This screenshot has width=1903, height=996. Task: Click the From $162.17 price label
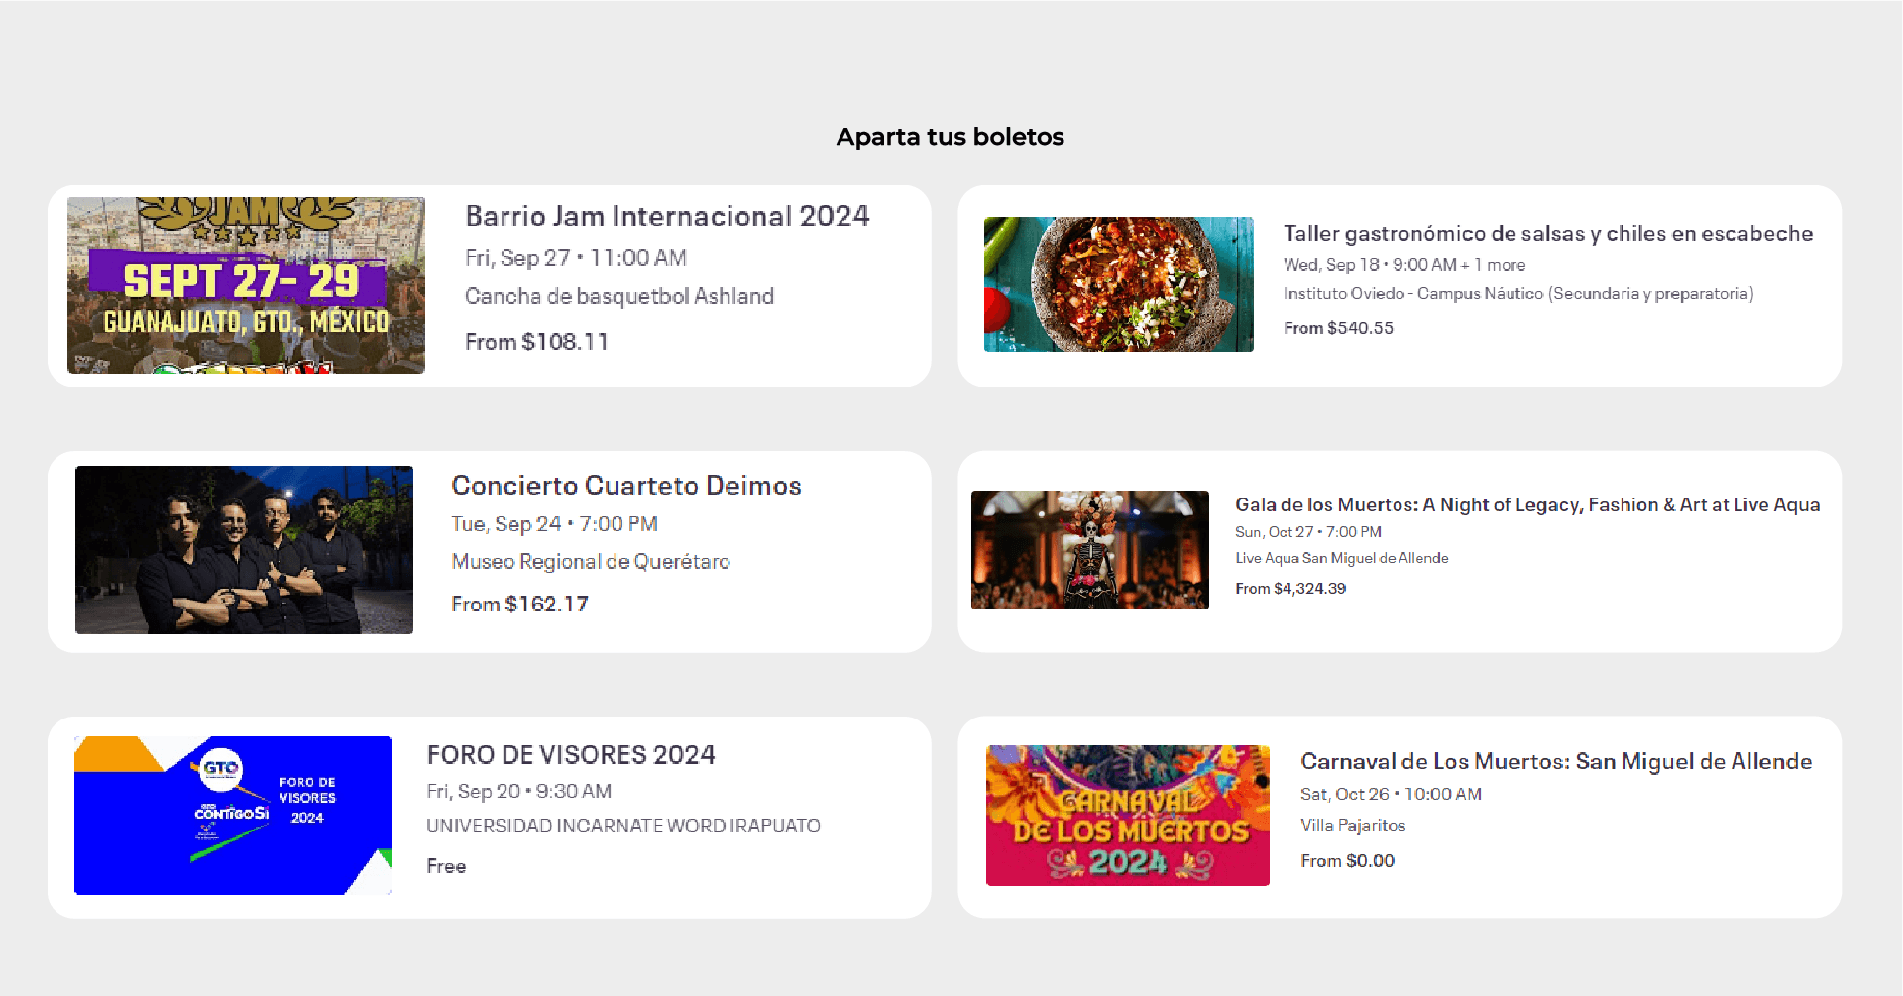tap(519, 605)
